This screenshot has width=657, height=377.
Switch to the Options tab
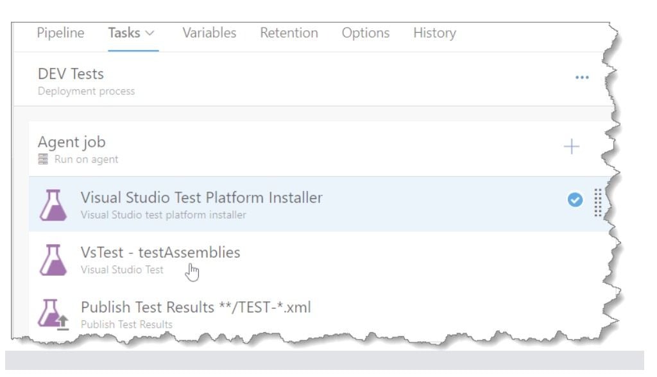[x=366, y=33]
